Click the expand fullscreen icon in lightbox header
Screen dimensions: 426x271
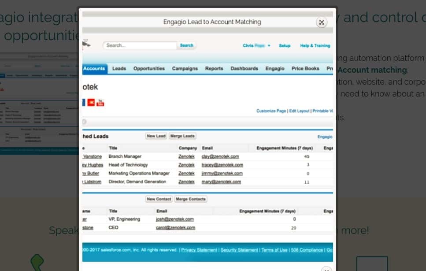(x=322, y=22)
